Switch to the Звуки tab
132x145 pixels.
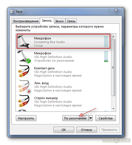coord(60,21)
